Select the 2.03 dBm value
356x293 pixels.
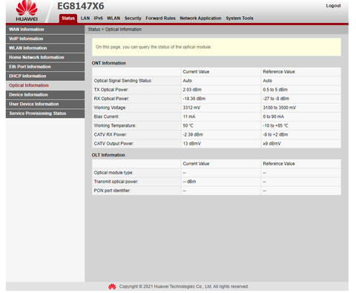pos(192,90)
